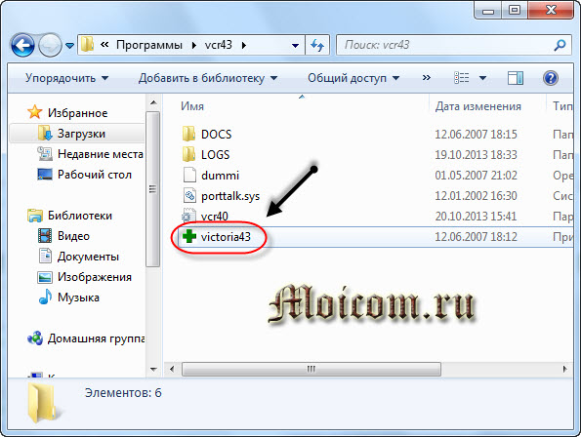
Task: Open recent pages dropdown near Back button
Action: 69,46
